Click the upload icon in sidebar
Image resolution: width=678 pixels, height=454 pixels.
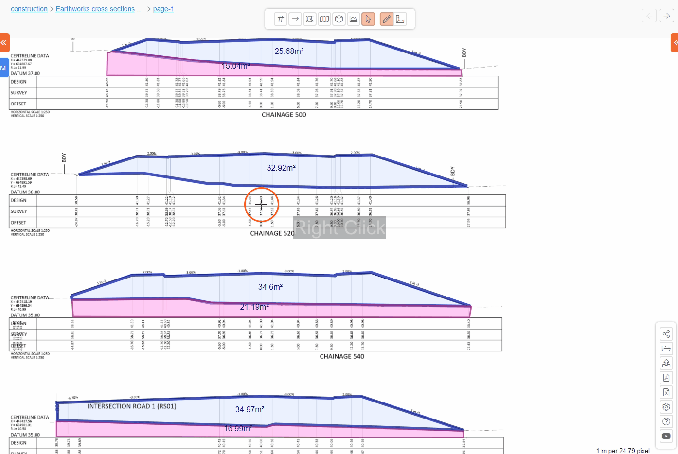(666, 363)
